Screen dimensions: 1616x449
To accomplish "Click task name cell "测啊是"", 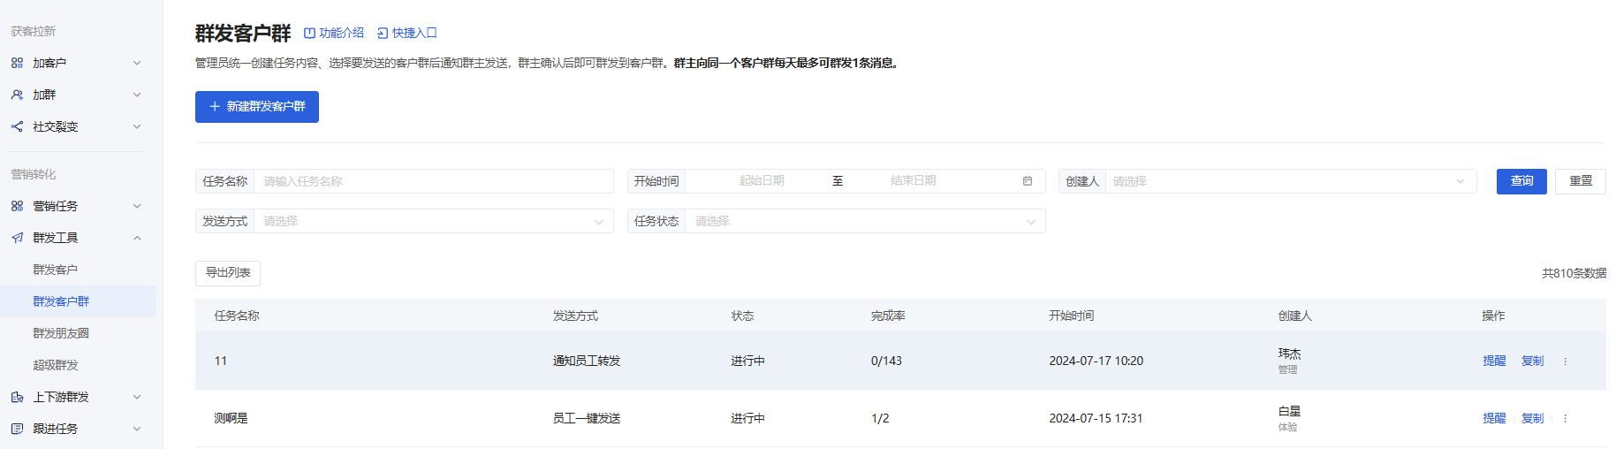I will point(231,418).
